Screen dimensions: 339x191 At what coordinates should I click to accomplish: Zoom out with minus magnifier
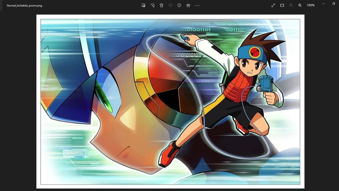coord(291,5)
